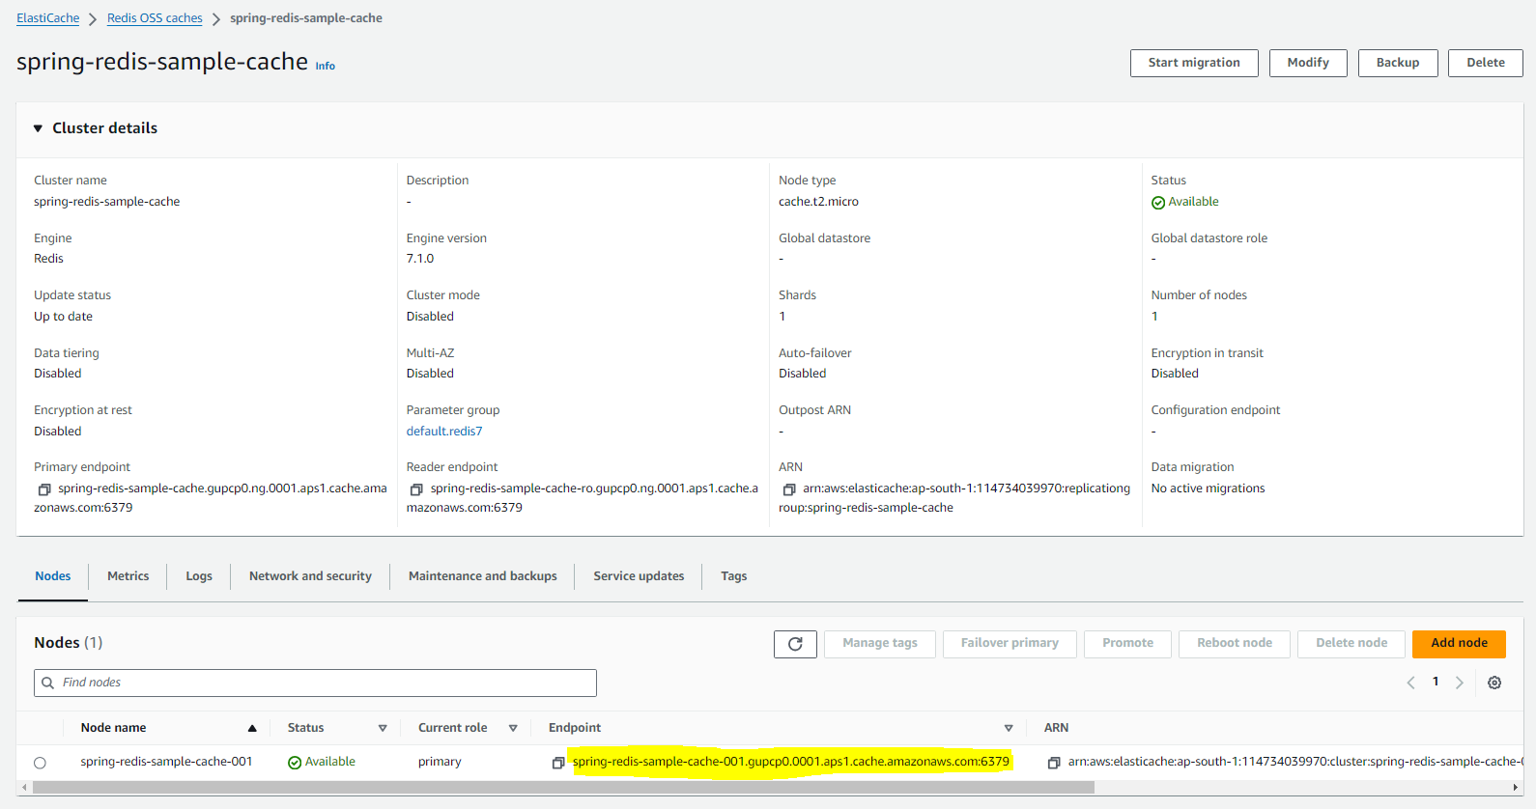Click page number 1 in pagination
This screenshot has height=809, width=1536.
1436,682
